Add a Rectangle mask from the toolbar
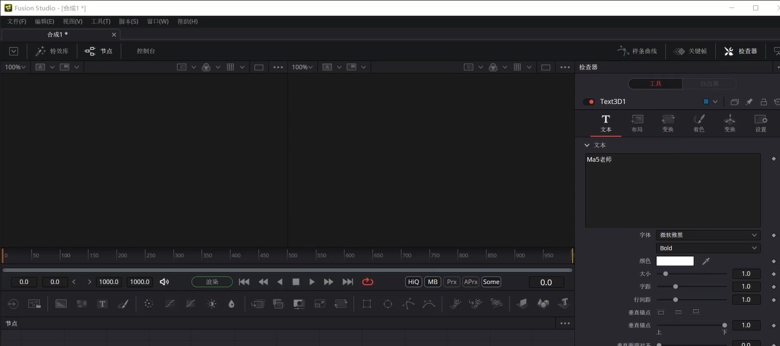Image resolution: width=780 pixels, height=346 pixels. point(367,304)
